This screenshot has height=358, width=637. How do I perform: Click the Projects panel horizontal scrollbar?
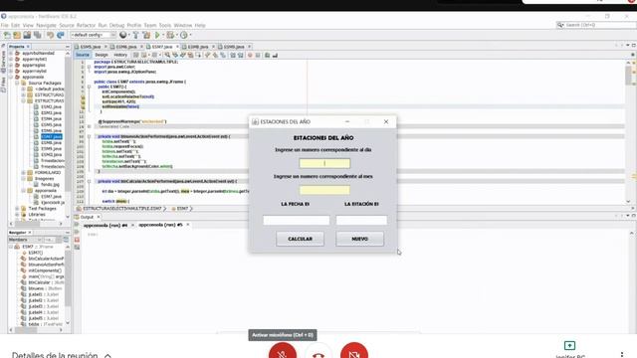[x=36, y=224]
